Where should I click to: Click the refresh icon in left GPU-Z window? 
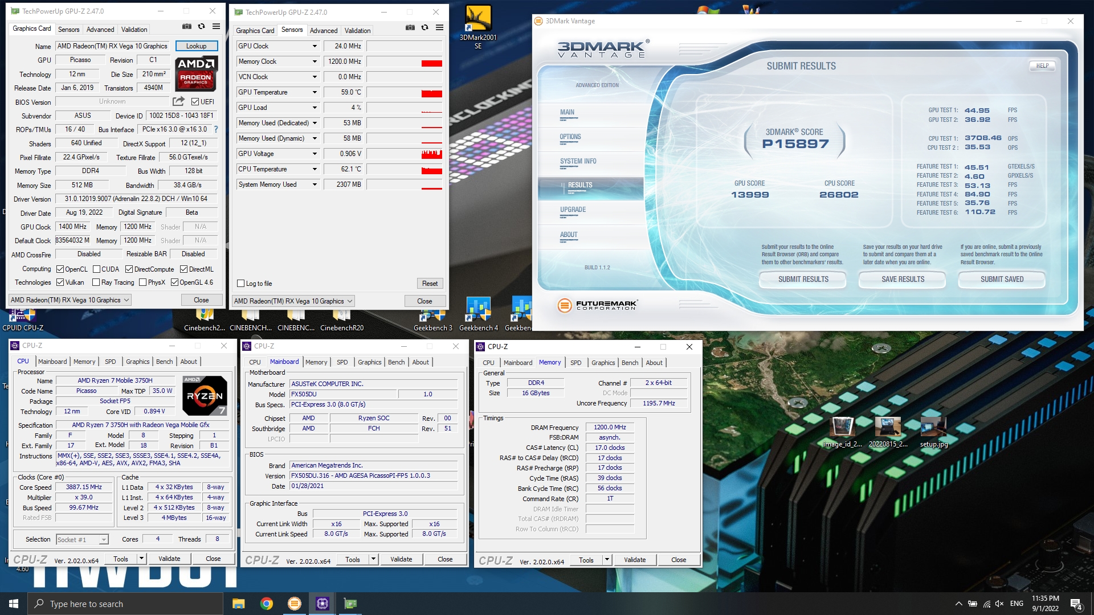201,27
